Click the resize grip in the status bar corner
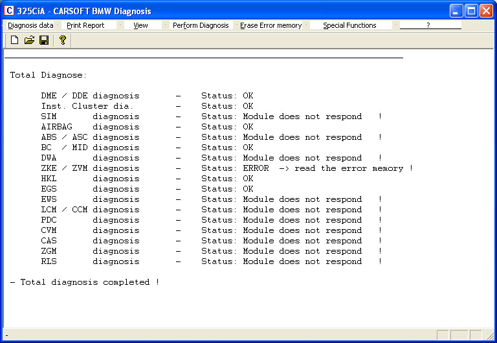 (x=491, y=337)
